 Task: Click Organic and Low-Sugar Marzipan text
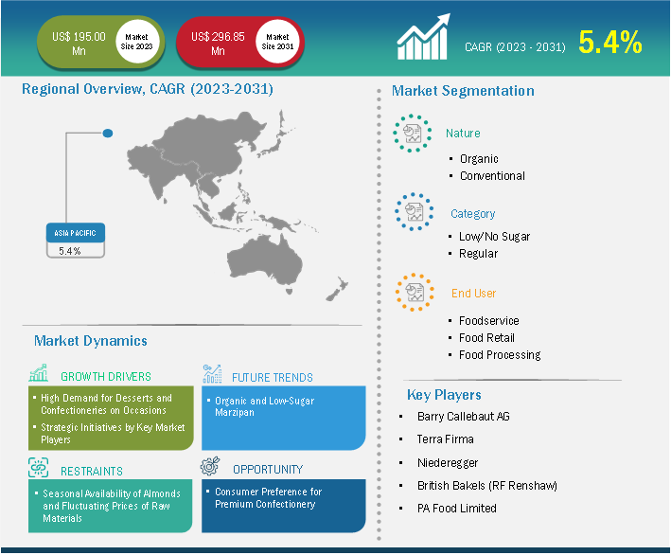[x=264, y=407]
